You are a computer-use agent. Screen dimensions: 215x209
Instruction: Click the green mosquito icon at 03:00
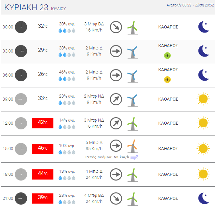(x=167, y=56)
